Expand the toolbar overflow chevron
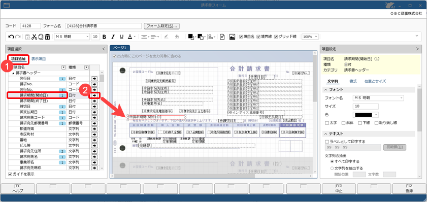This screenshot has width=427, height=202. click(x=416, y=36)
